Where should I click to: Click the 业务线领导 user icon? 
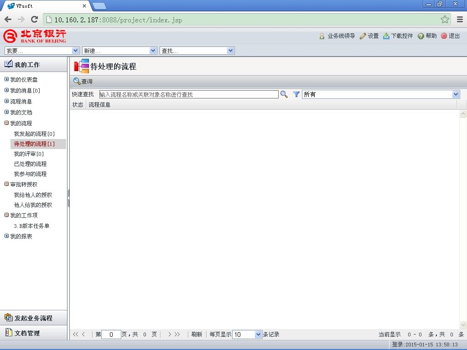click(322, 36)
